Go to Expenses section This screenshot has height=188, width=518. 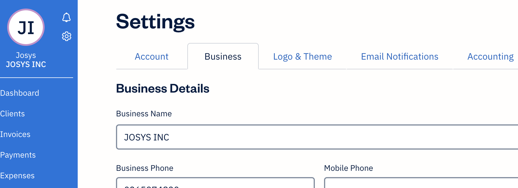[x=17, y=176]
